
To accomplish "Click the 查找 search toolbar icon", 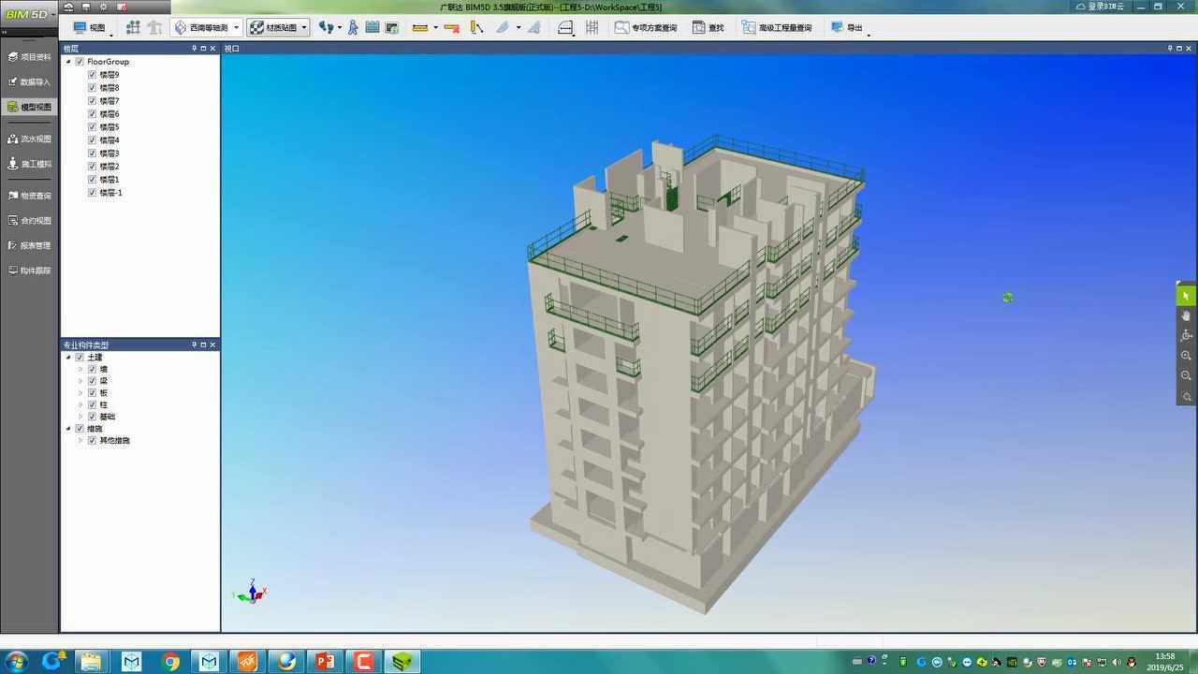I will (709, 27).
